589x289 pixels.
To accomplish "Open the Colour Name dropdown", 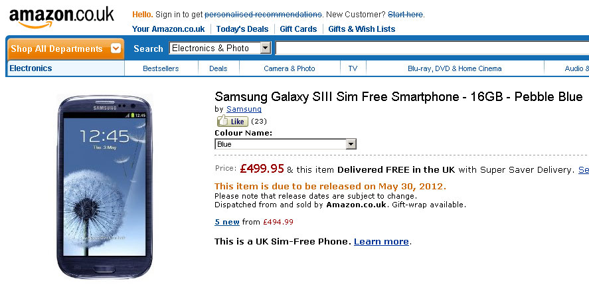I will [x=351, y=144].
